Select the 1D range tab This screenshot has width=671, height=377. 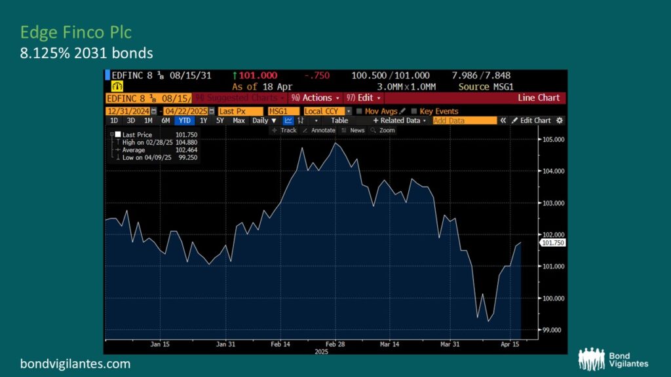tap(114, 120)
